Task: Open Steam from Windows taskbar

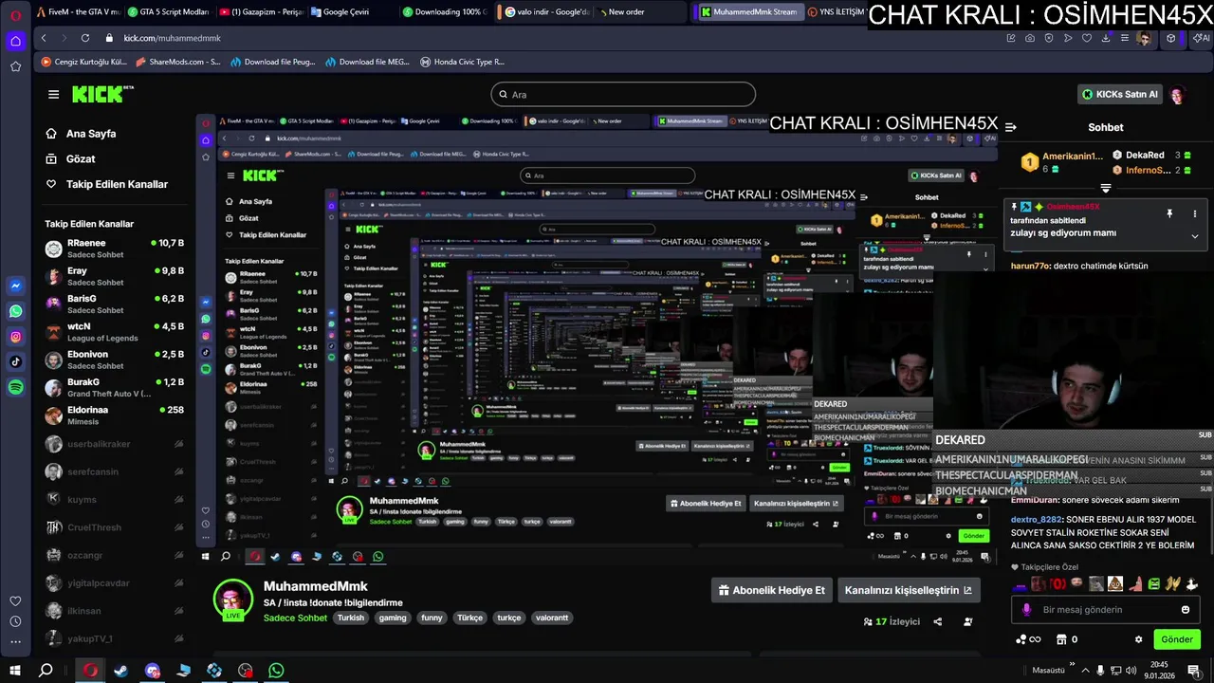Action: point(121,670)
